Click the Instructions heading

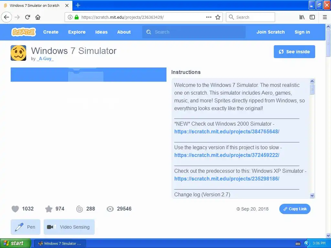pyautogui.click(x=186, y=72)
